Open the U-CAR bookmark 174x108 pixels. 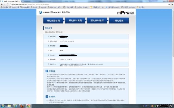click(x=68, y=7)
